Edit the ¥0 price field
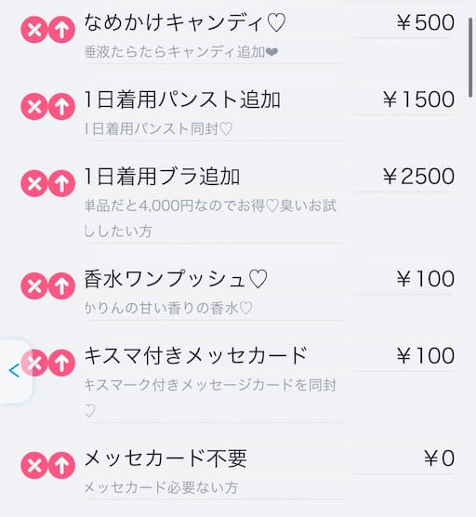The height and width of the screenshot is (517, 476). pyautogui.click(x=404, y=458)
